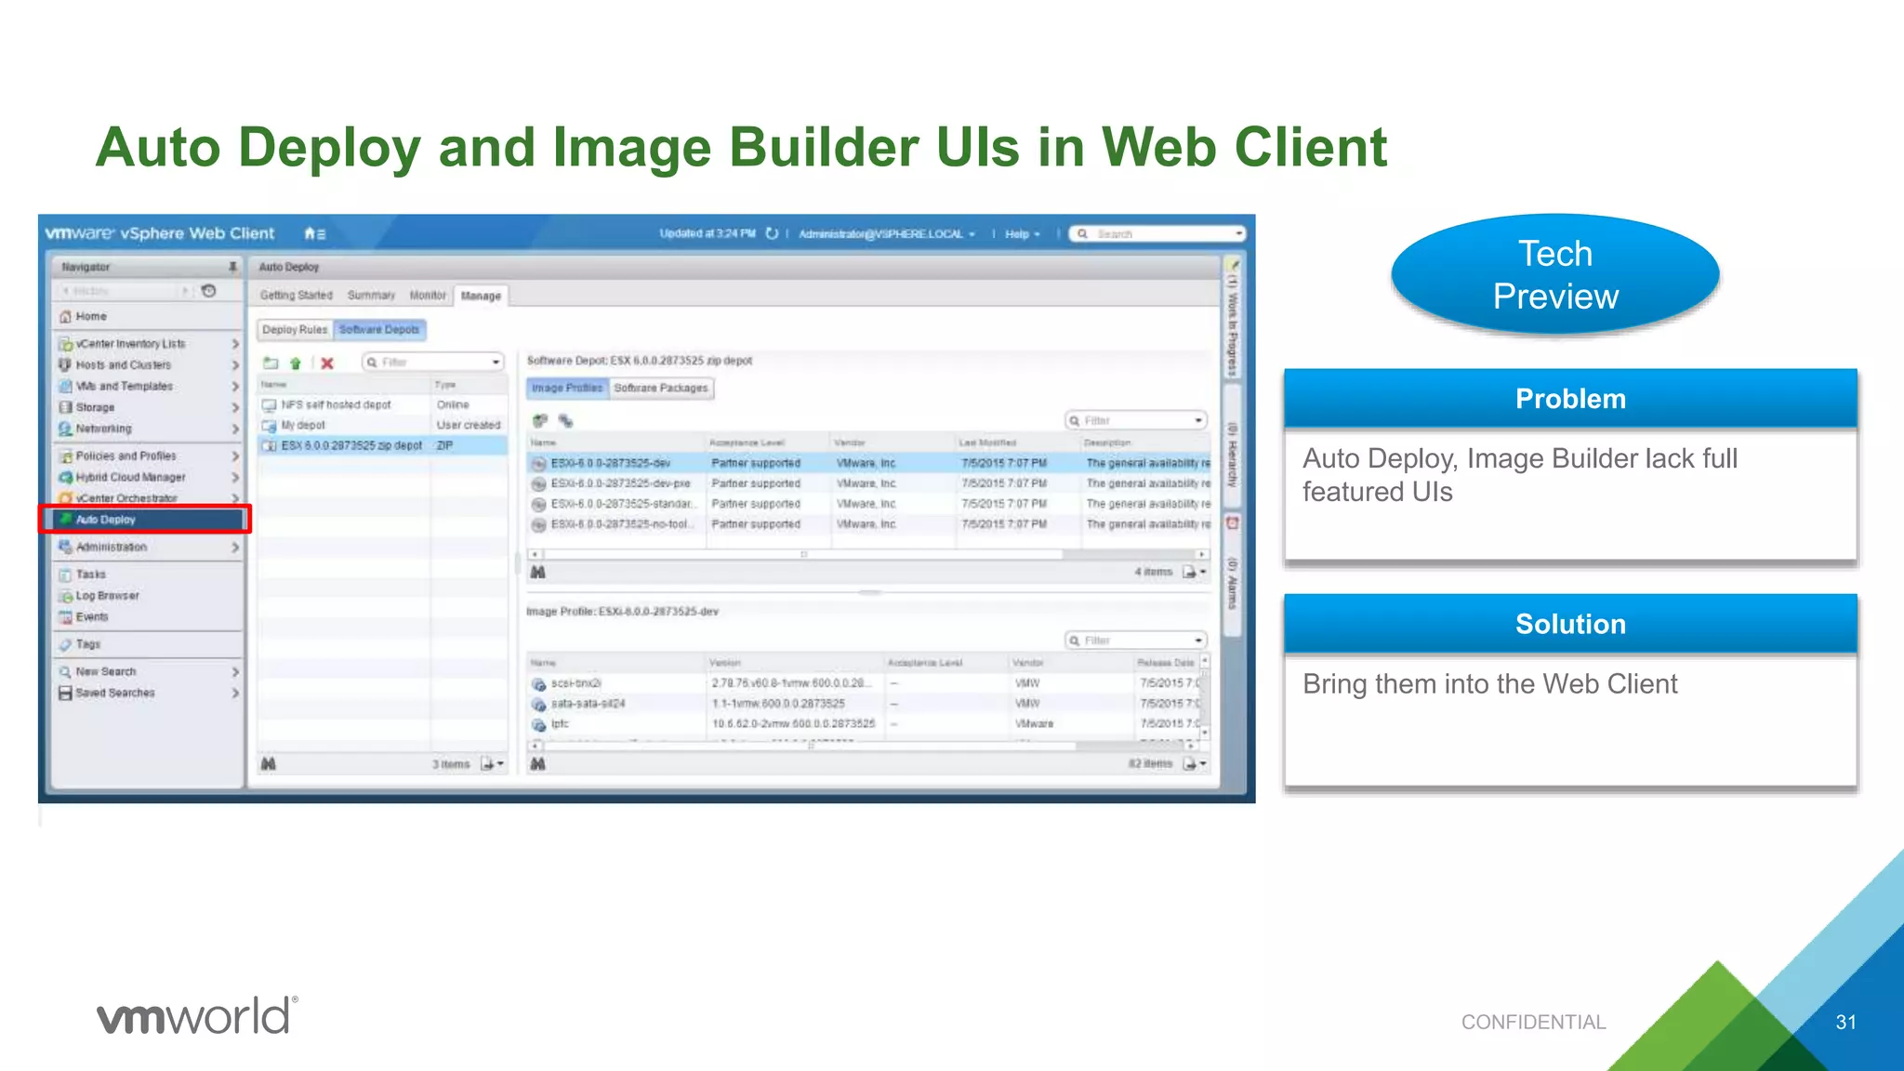Select the Manage tab
The width and height of the screenshot is (1904, 1071).
(481, 296)
